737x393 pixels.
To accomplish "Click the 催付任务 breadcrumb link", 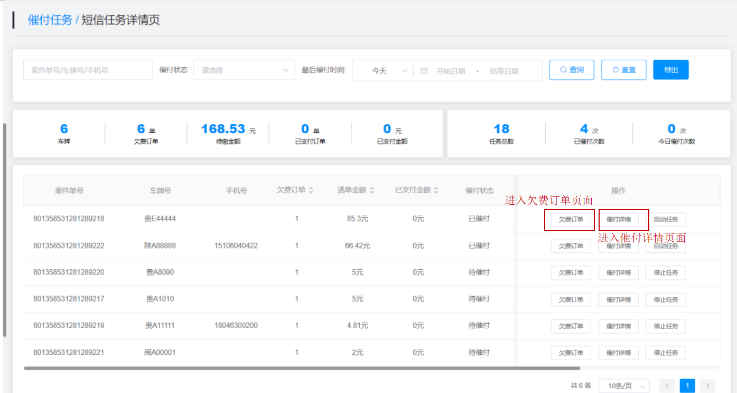I will pyautogui.click(x=50, y=20).
